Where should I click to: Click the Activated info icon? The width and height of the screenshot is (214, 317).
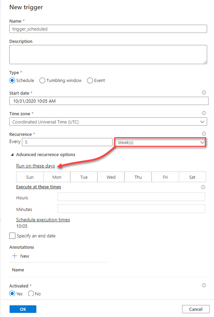pyautogui.click(x=204, y=285)
